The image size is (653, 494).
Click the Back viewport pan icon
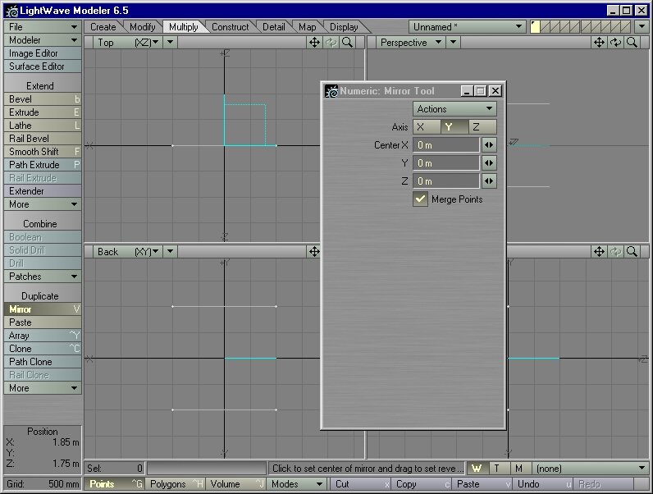pyautogui.click(x=314, y=252)
